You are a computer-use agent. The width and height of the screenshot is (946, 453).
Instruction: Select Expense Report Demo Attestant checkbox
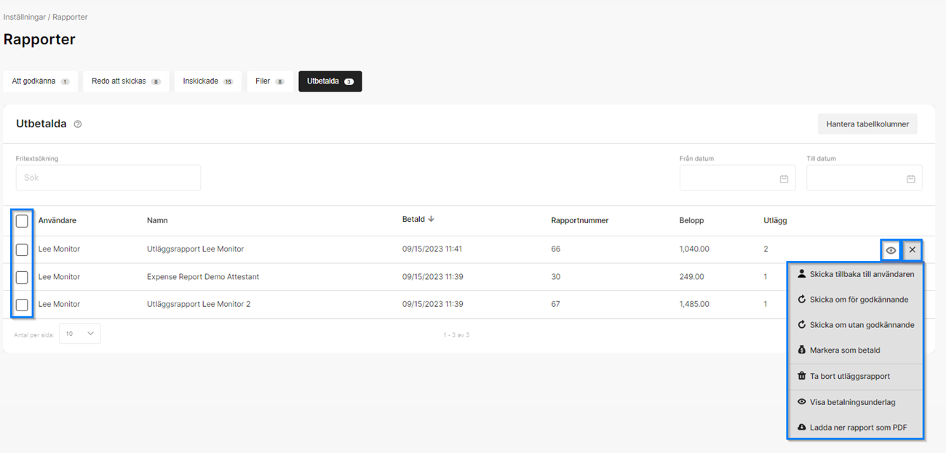[x=22, y=277]
